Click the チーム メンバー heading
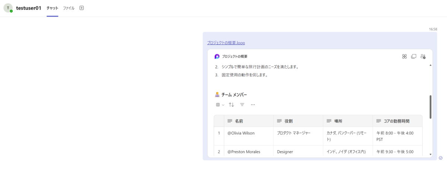This screenshot has width=447, height=188. [x=234, y=95]
